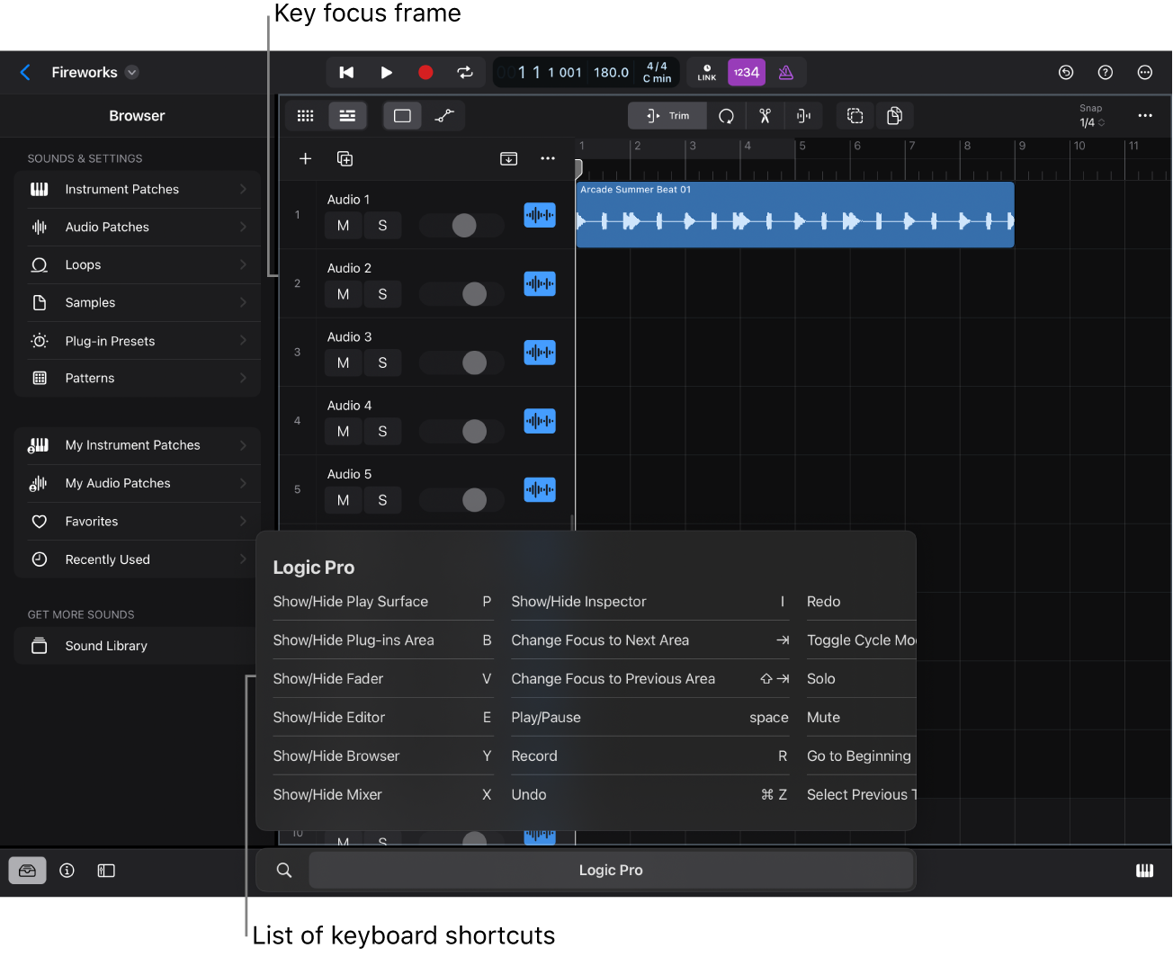Open the undo history icon
This screenshot has height=957, width=1173.
coord(1066,73)
